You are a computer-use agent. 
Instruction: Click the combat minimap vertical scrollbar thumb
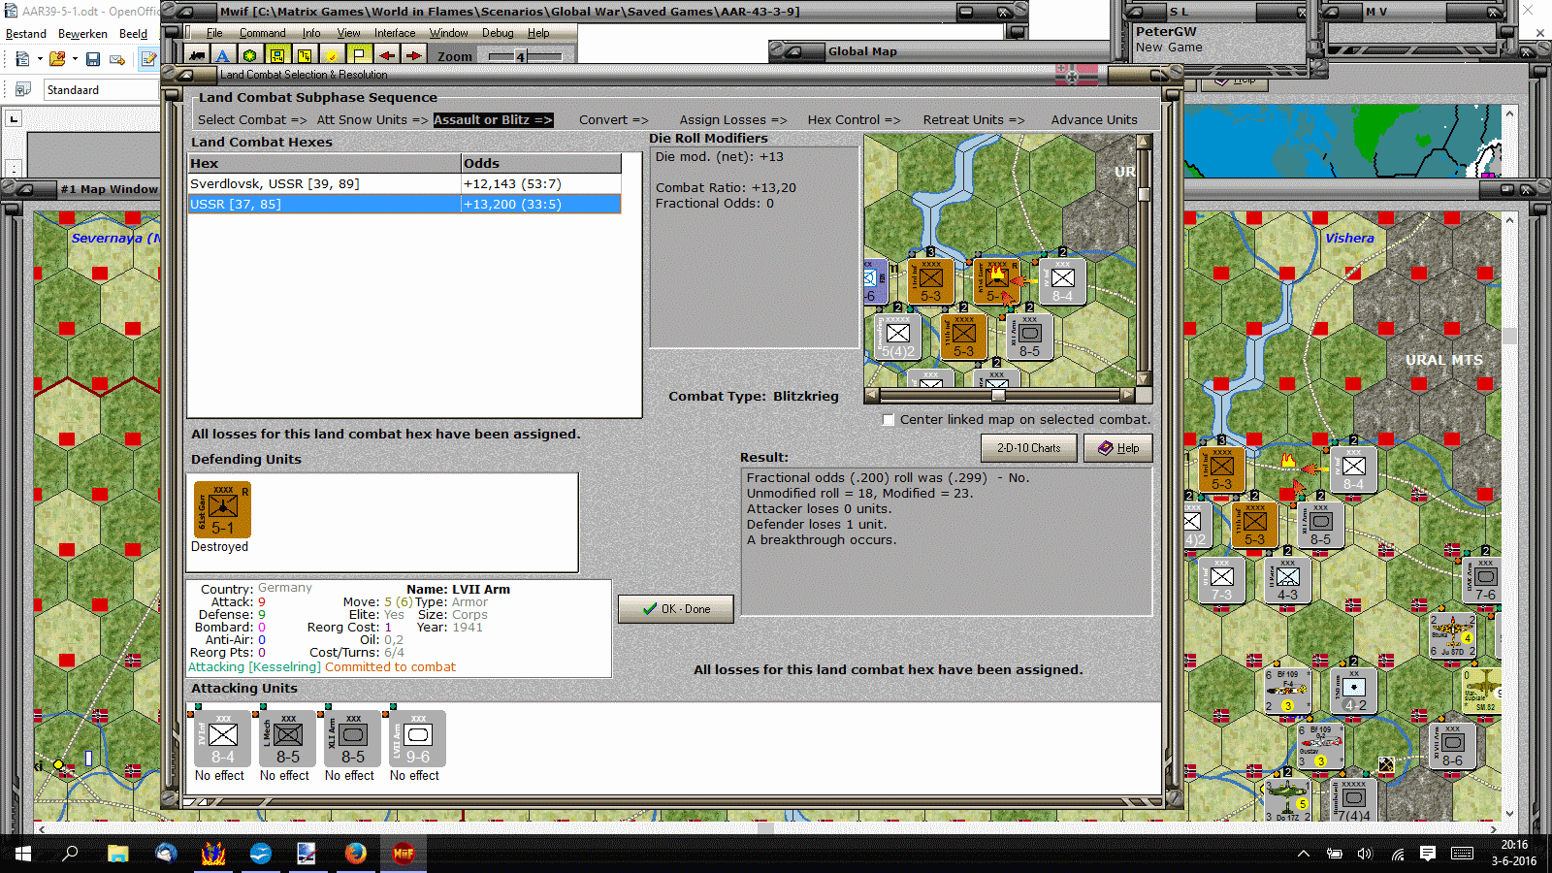pyautogui.click(x=1144, y=194)
